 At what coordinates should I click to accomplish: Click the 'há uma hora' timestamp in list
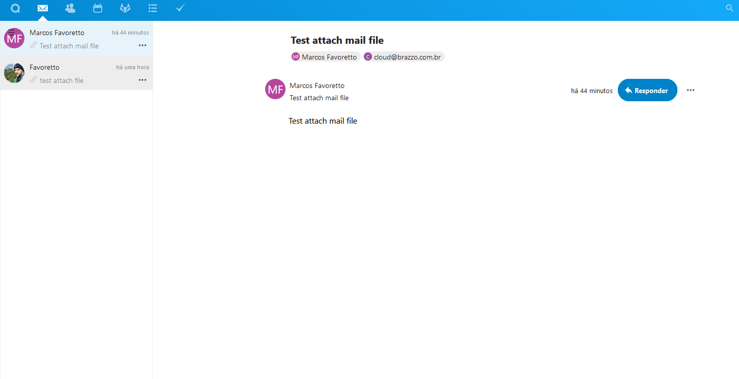point(132,67)
